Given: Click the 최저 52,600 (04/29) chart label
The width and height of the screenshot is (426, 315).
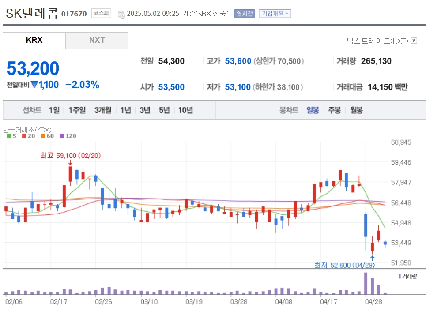Looking at the screenshot, I should (x=344, y=265).
